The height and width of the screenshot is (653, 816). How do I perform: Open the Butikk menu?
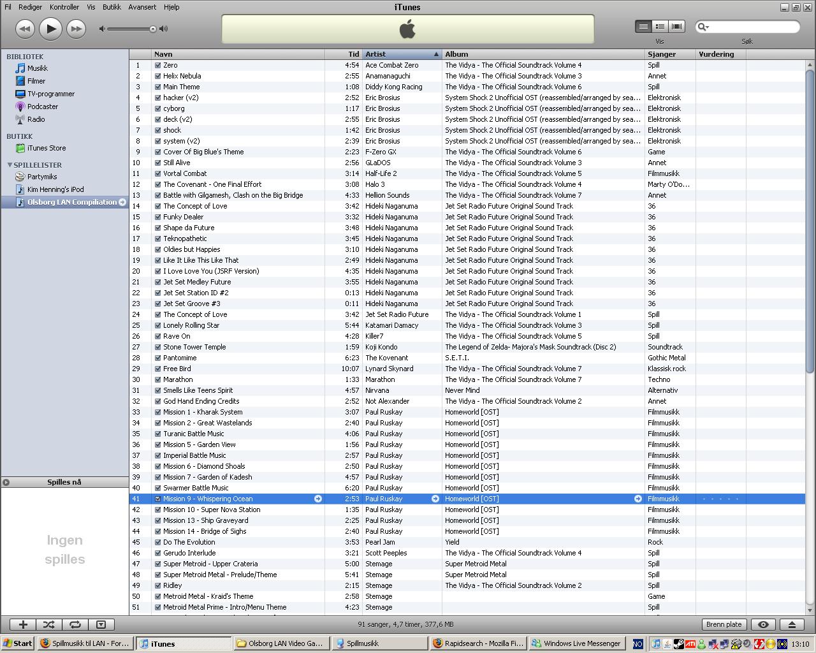[x=112, y=7]
